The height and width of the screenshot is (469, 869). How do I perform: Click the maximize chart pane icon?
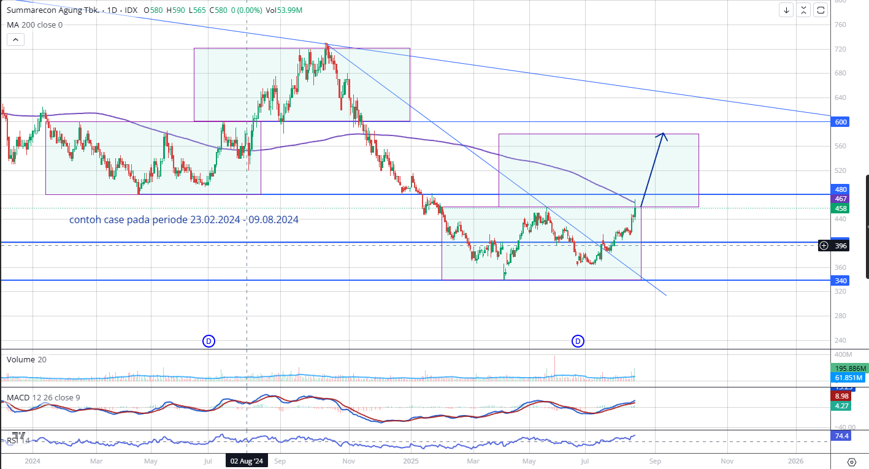821,10
